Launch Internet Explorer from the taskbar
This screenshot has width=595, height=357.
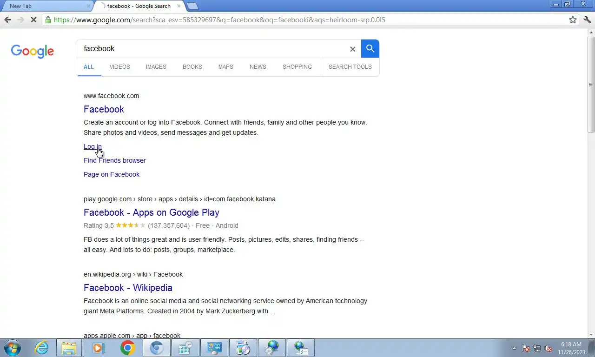(x=42, y=348)
